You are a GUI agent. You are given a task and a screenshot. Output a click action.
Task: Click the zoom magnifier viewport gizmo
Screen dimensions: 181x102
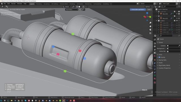pos(150,23)
